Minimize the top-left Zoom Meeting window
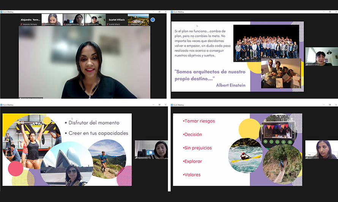Screen dimensions: 338x202 coord(153,12)
